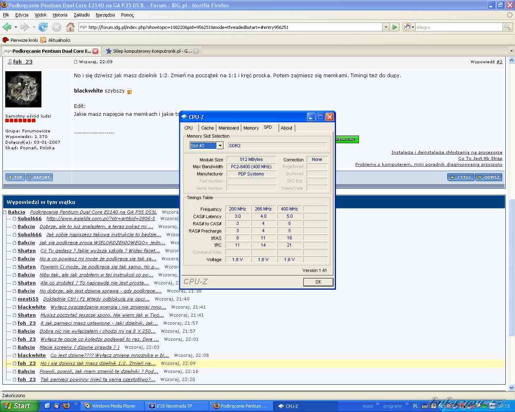Viewport: 515px width, 412px height.
Task: Switch to the Memory tab in CPU-Z
Action: pyautogui.click(x=251, y=128)
